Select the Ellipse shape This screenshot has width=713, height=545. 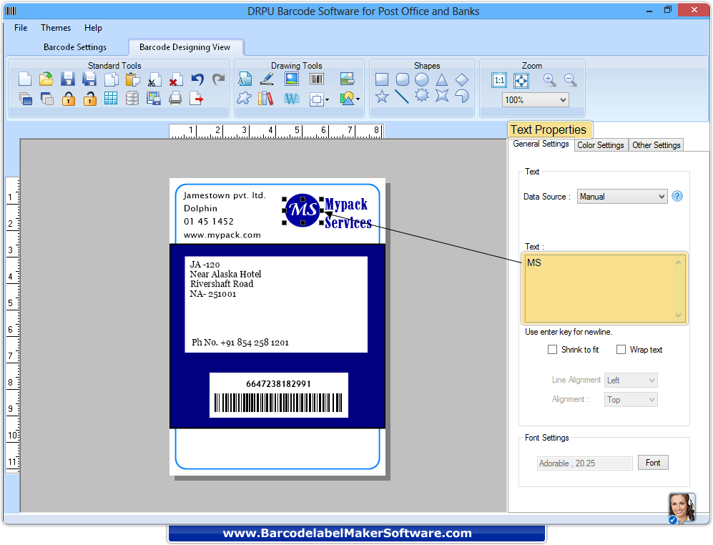click(x=421, y=79)
